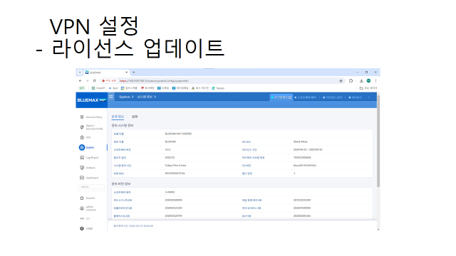The width and height of the screenshot is (456, 256).
Task: Click the DLP DB label
Action: 247,216
